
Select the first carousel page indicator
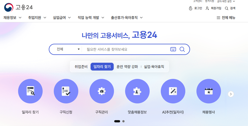[117, 121]
